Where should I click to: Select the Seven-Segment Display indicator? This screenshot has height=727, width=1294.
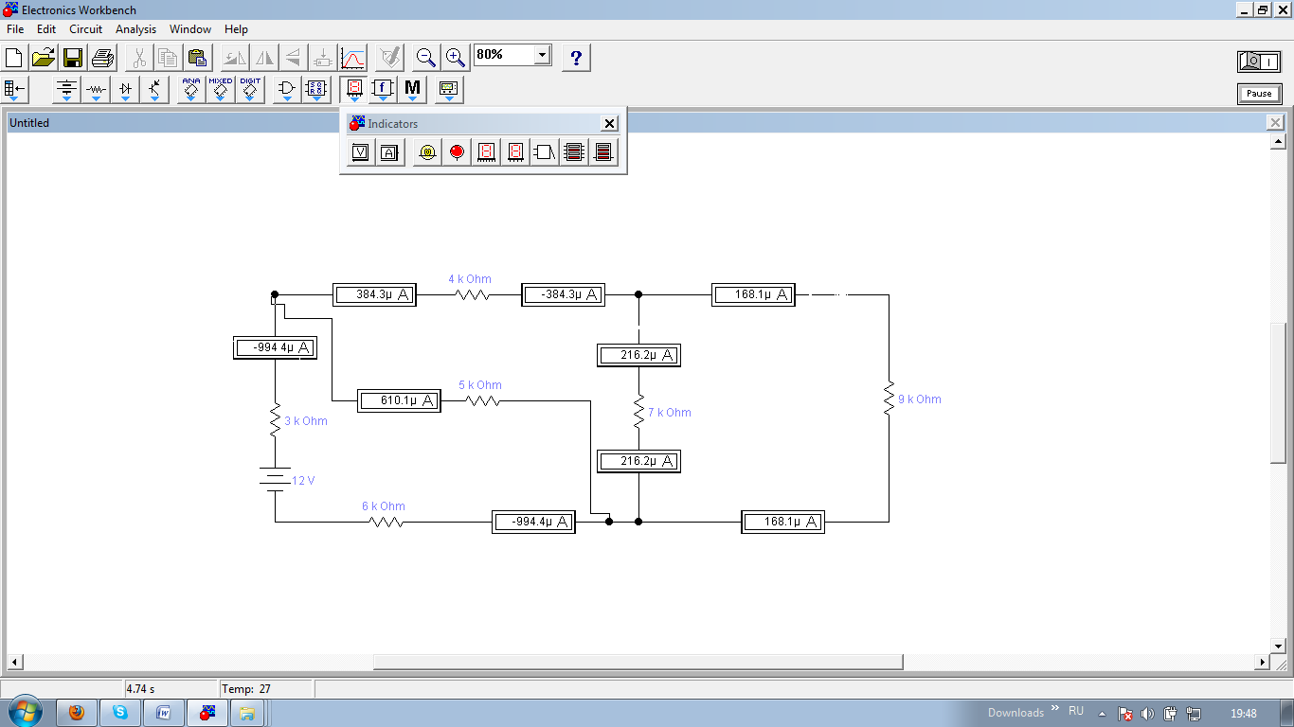pos(486,152)
